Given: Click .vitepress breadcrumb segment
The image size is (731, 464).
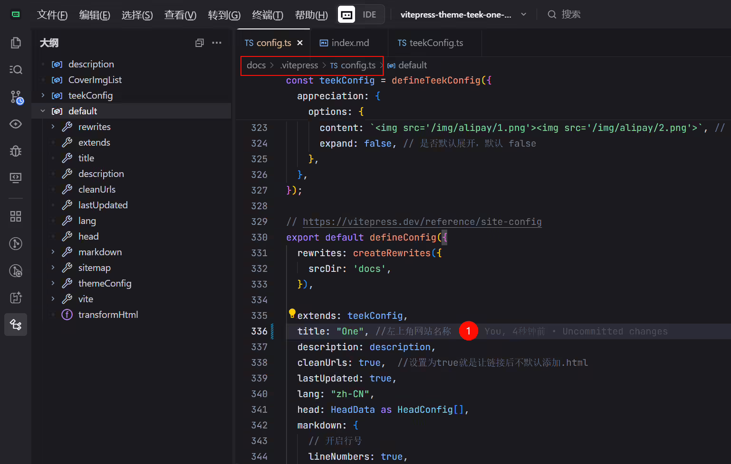Looking at the screenshot, I should click(299, 65).
